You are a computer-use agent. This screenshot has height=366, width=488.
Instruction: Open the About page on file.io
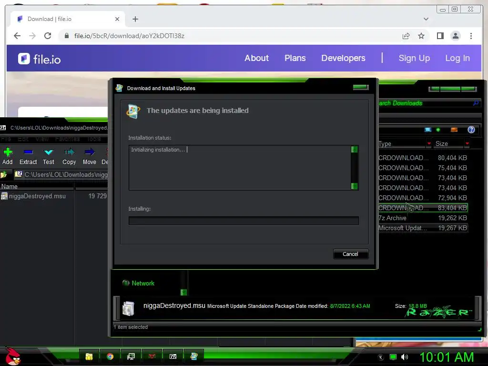256,58
